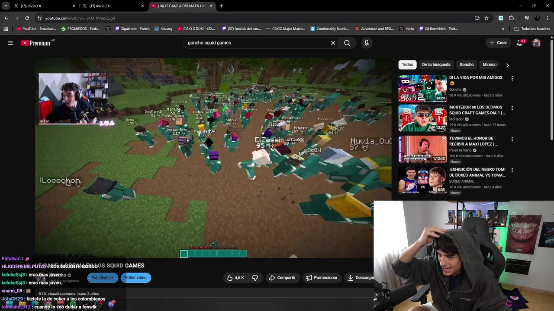Open the YouTube - Broadcas... bookmark
554x311 pixels.
coord(36,29)
